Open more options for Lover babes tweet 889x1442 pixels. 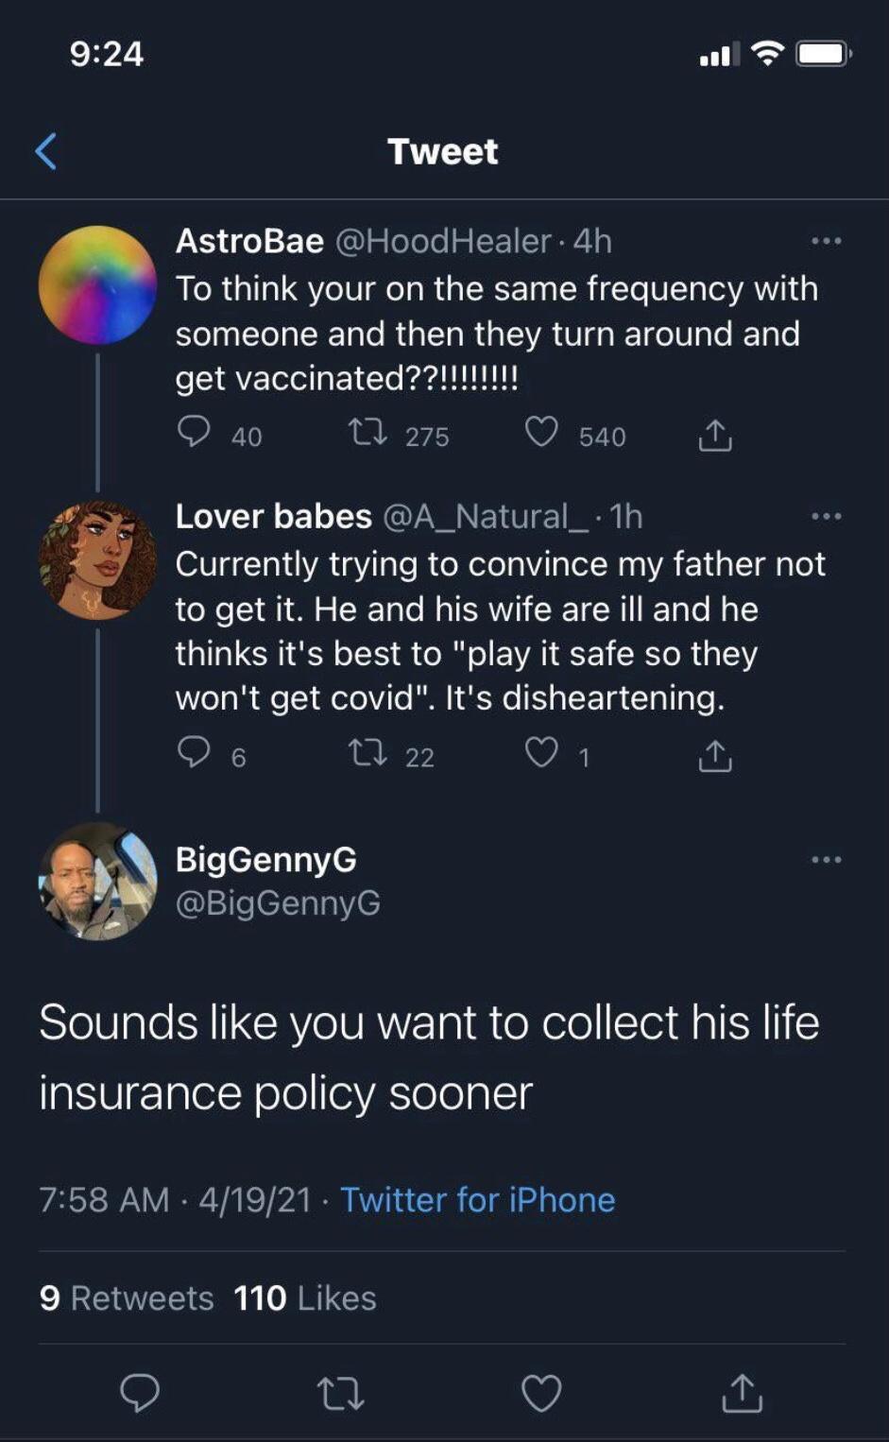[x=826, y=517]
